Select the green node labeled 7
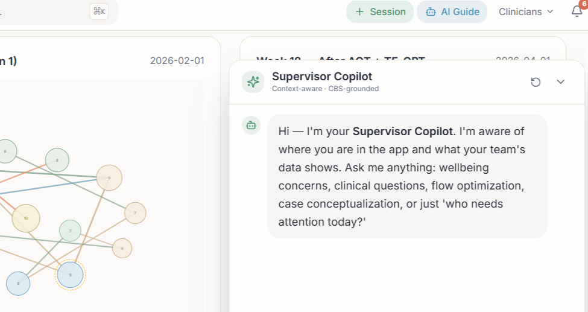 pos(70,231)
